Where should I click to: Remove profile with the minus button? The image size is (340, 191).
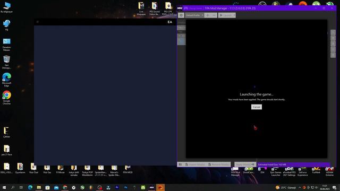(214, 15)
